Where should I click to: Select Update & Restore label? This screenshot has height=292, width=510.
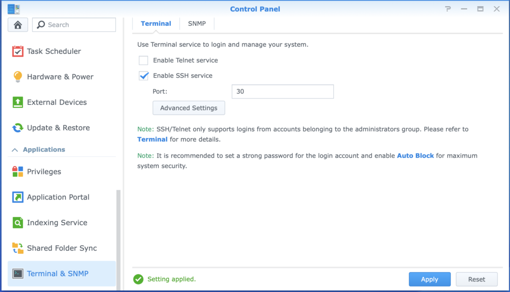pyautogui.click(x=58, y=128)
